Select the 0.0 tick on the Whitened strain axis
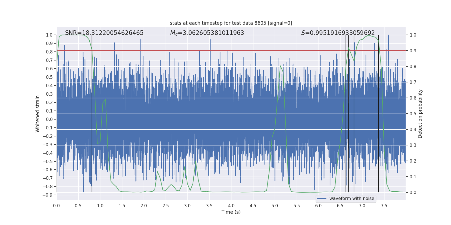This screenshot has width=451, height=225. click(x=49, y=119)
